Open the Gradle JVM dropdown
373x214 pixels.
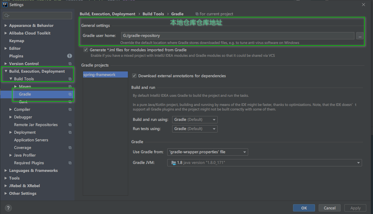(x=264, y=163)
